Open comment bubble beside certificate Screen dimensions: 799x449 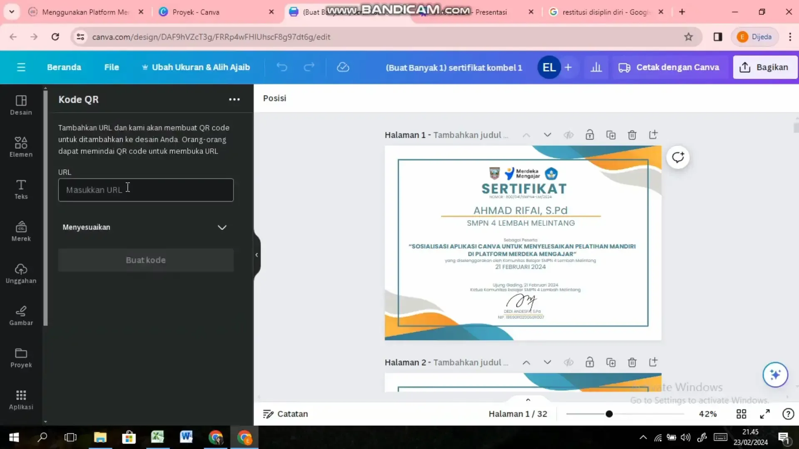pos(678,158)
